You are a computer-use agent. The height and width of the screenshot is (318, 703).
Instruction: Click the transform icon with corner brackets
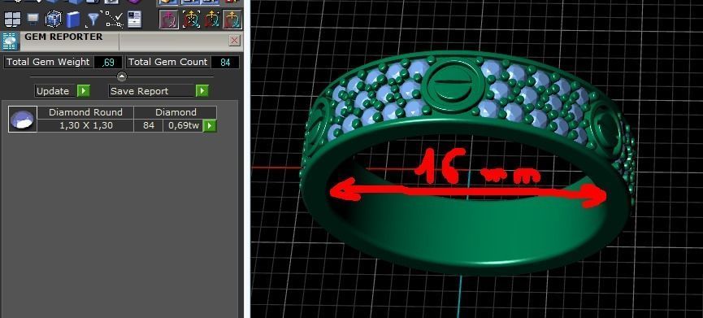coord(191,20)
